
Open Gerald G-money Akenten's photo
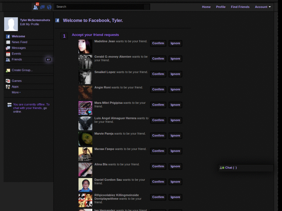click(85, 62)
